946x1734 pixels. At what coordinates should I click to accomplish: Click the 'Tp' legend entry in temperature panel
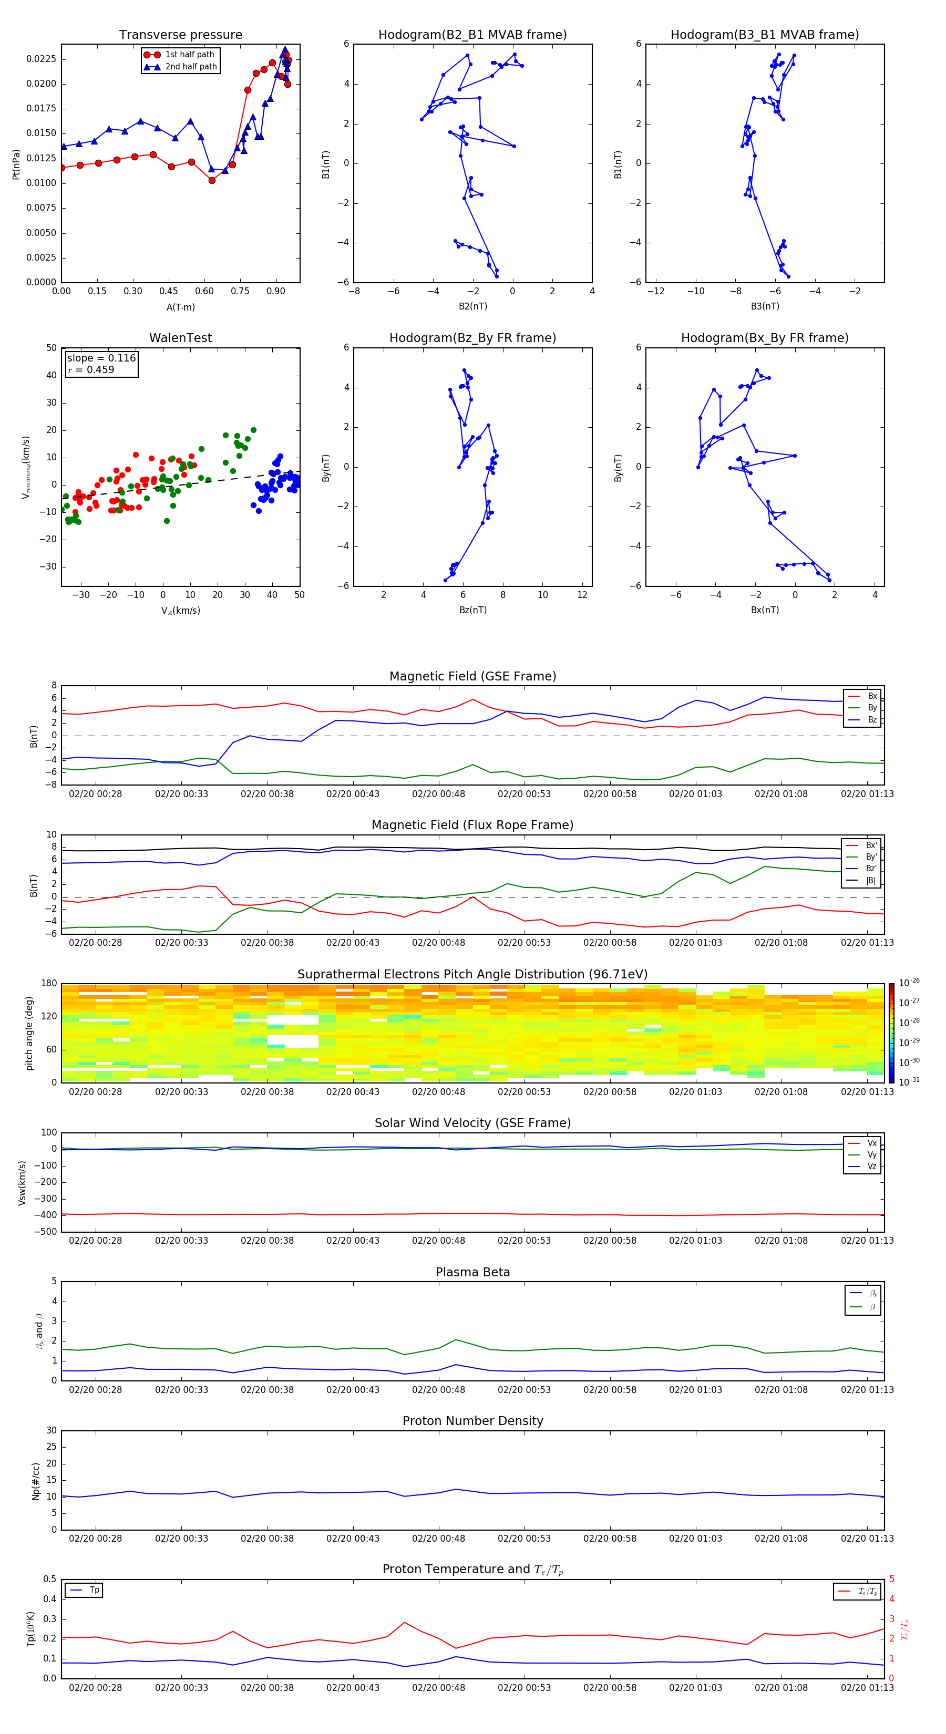tap(85, 1590)
